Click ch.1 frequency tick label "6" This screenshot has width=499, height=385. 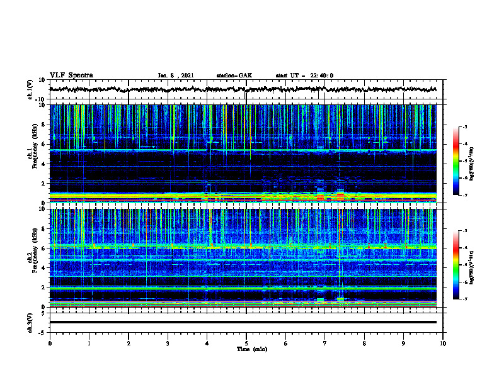[x=43, y=145]
